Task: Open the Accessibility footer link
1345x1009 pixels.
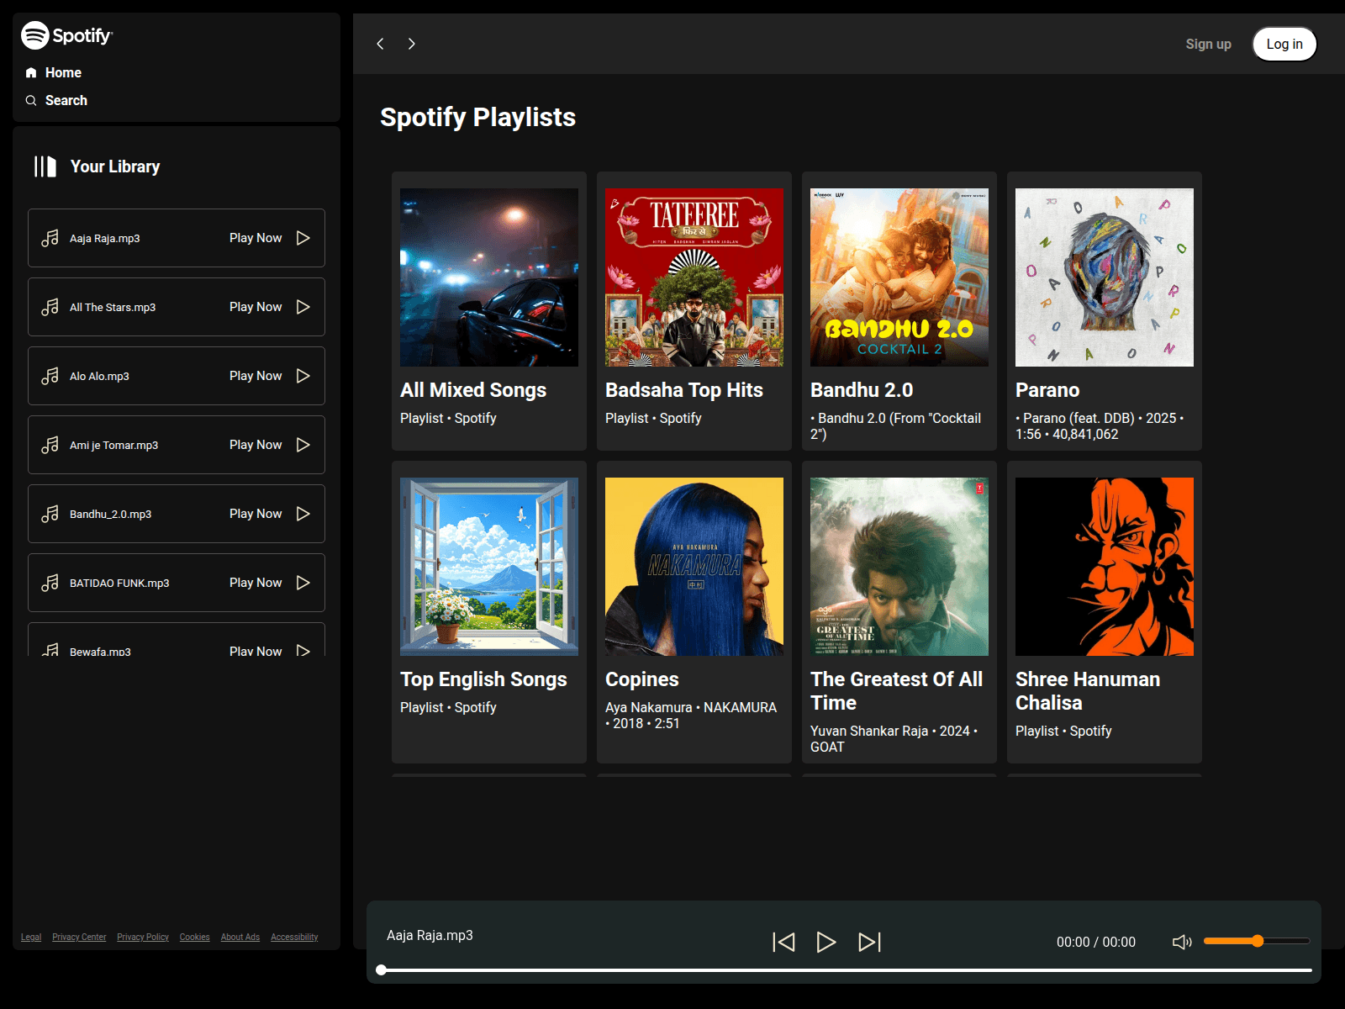Action: click(294, 937)
